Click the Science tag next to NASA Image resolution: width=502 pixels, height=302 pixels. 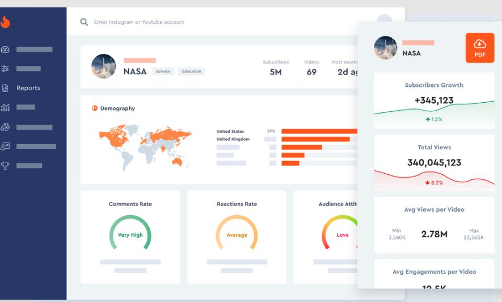tap(163, 71)
